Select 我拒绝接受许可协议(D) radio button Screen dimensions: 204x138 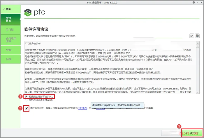(26, 100)
